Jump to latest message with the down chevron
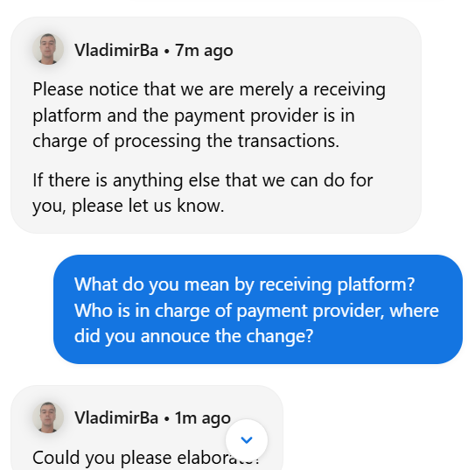Image resolution: width=475 pixels, height=470 pixels. coord(247,439)
